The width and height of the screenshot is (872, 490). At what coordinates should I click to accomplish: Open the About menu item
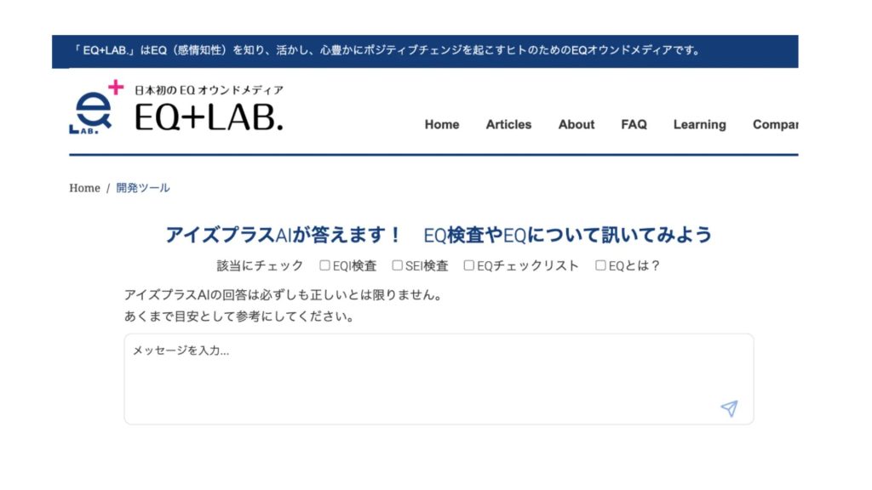point(577,124)
